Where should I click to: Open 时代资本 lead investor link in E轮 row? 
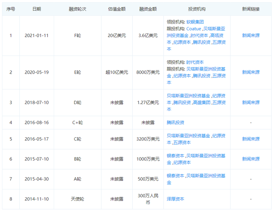click(x=195, y=62)
